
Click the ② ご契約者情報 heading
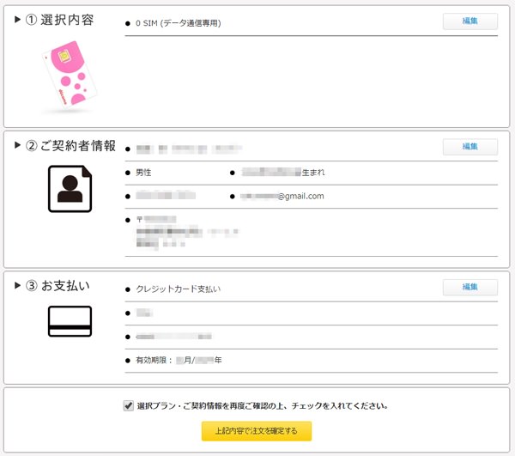(x=70, y=145)
